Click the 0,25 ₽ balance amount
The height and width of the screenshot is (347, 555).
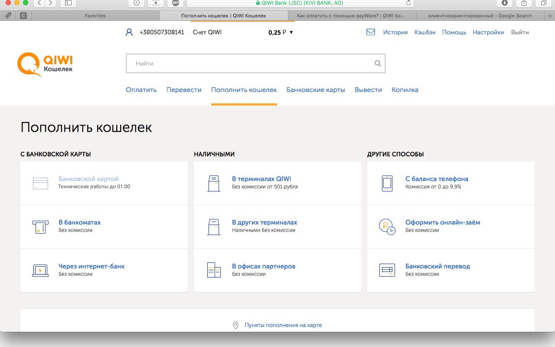(x=277, y=33)
